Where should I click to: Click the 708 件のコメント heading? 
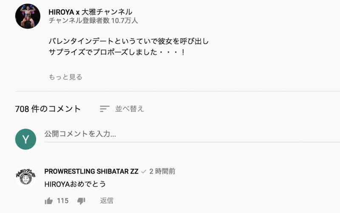(x=48, y=109)
